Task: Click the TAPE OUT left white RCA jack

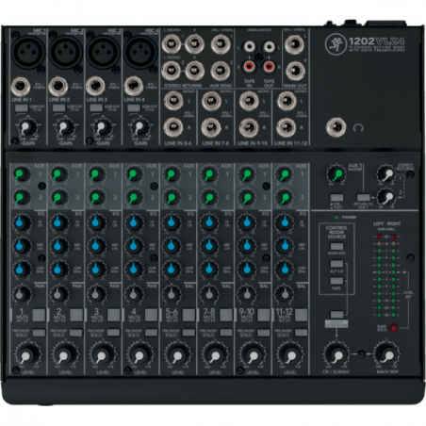Action: pyautogui.click(x=269, y=47)
